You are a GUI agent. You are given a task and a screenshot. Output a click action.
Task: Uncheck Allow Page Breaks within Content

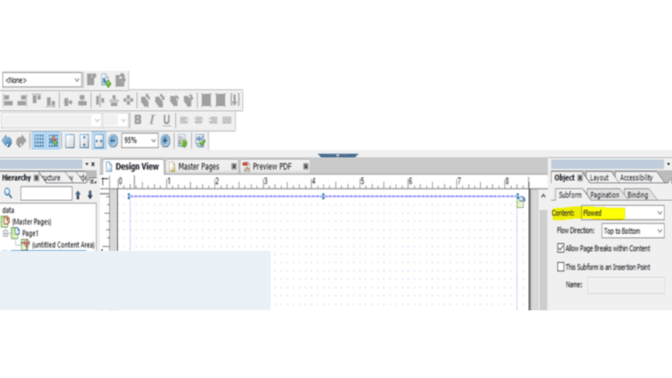click(x=560, y=248)
